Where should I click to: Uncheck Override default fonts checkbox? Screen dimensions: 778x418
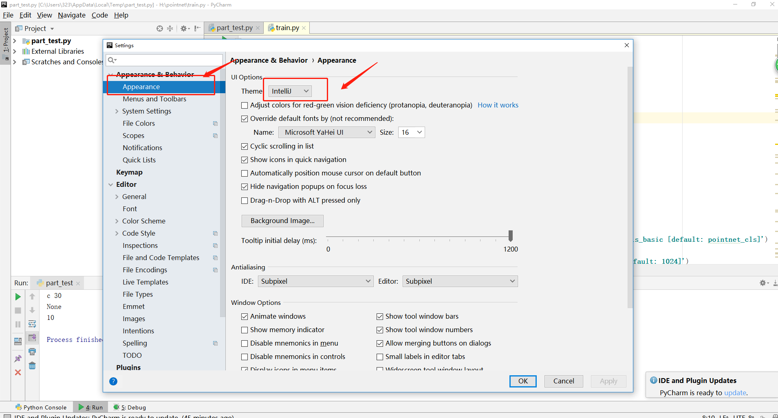245,119
